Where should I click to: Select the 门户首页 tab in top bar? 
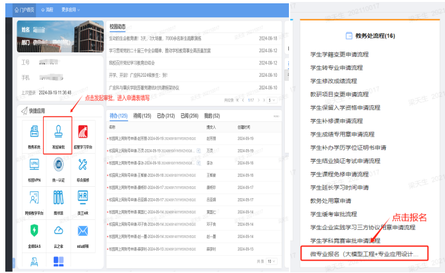point(26,11)
